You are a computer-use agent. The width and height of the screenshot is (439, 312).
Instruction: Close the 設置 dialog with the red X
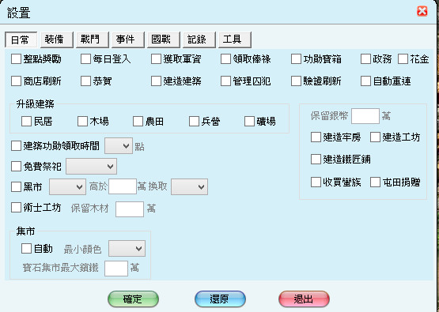[422, 12]
